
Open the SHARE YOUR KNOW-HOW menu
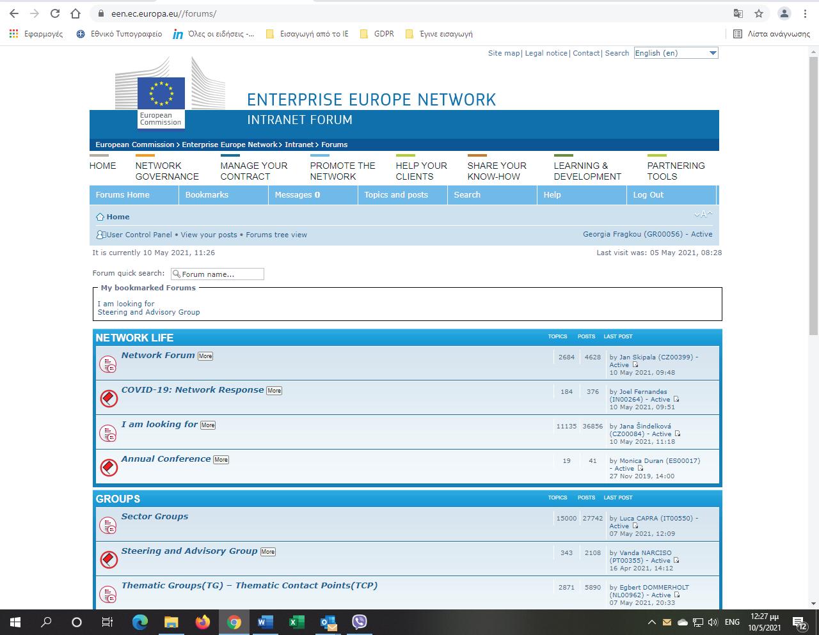pos(497,171)
